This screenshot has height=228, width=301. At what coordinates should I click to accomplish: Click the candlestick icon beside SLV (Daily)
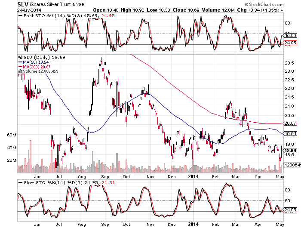(20, 57)
